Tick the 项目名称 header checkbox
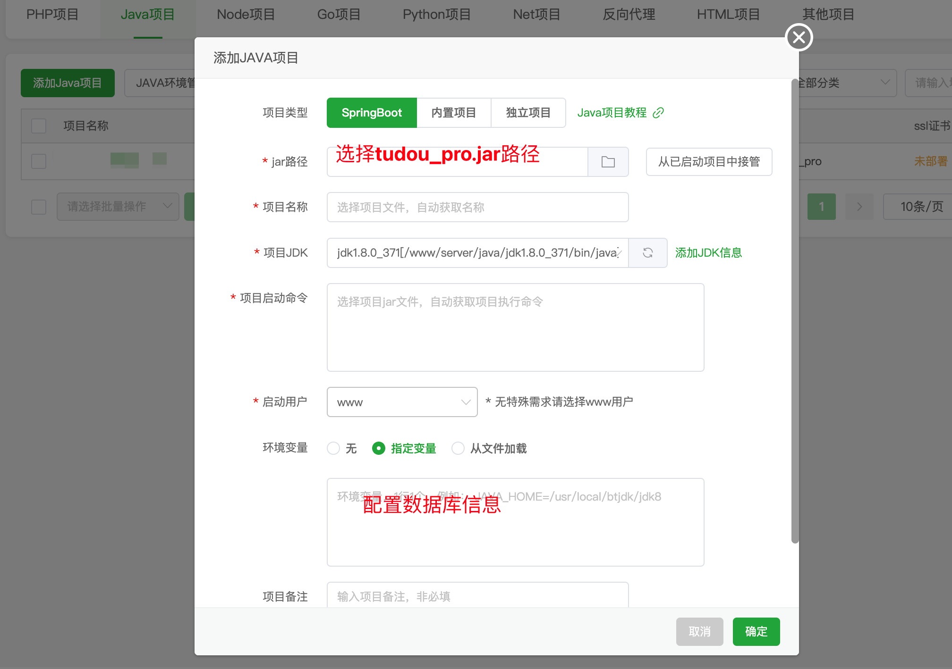 (39, 126)
